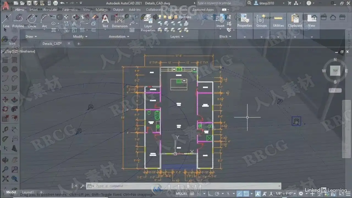Screen dimensions: 352x198
Task: Open the Clipboard panel
Action: [295, 21]
